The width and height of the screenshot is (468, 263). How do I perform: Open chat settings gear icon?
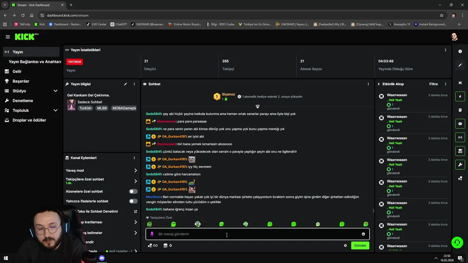[345, 245]
